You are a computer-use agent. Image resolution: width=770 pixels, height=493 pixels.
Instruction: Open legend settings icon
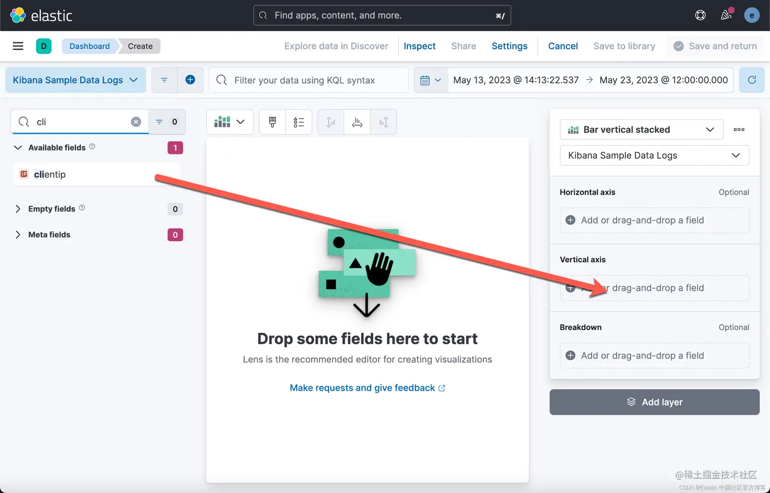click(x=299, y=122)
